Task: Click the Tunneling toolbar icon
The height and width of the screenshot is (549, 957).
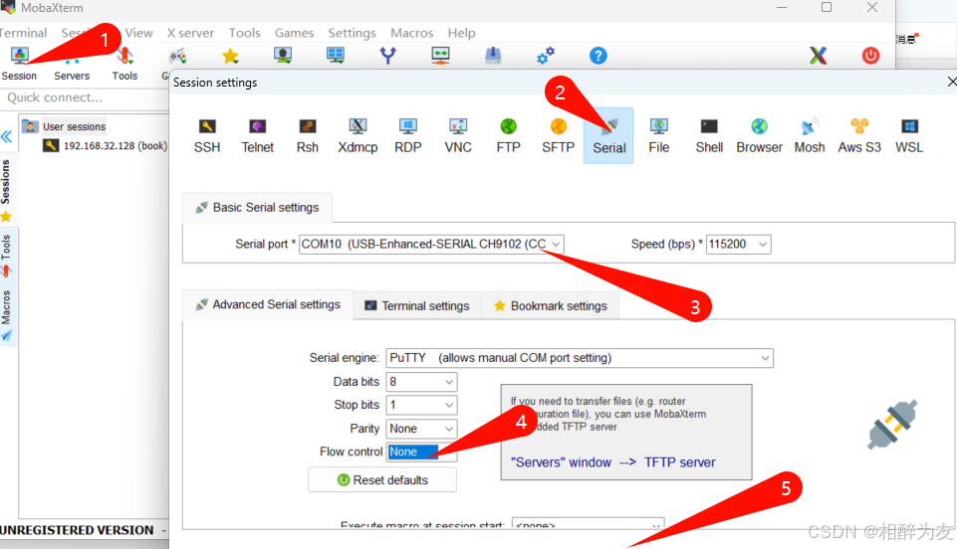Action: [440, 56]
